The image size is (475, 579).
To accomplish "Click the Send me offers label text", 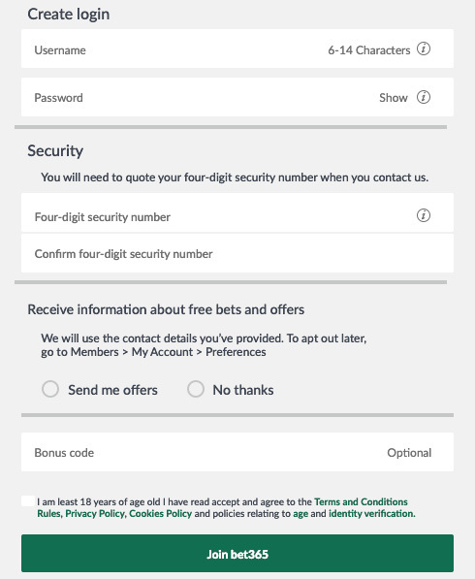I will click(x=112, y=390).
